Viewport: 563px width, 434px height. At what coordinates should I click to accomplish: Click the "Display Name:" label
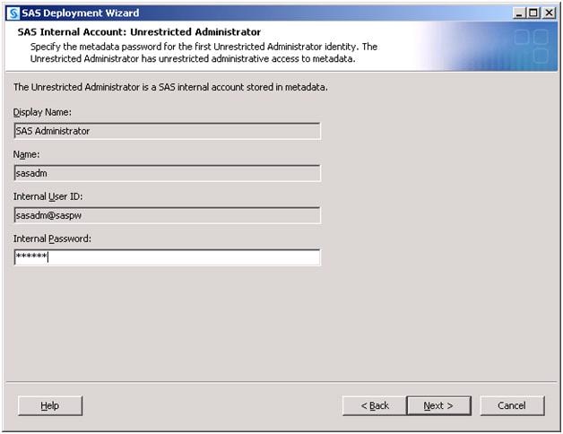coord(42,112)
